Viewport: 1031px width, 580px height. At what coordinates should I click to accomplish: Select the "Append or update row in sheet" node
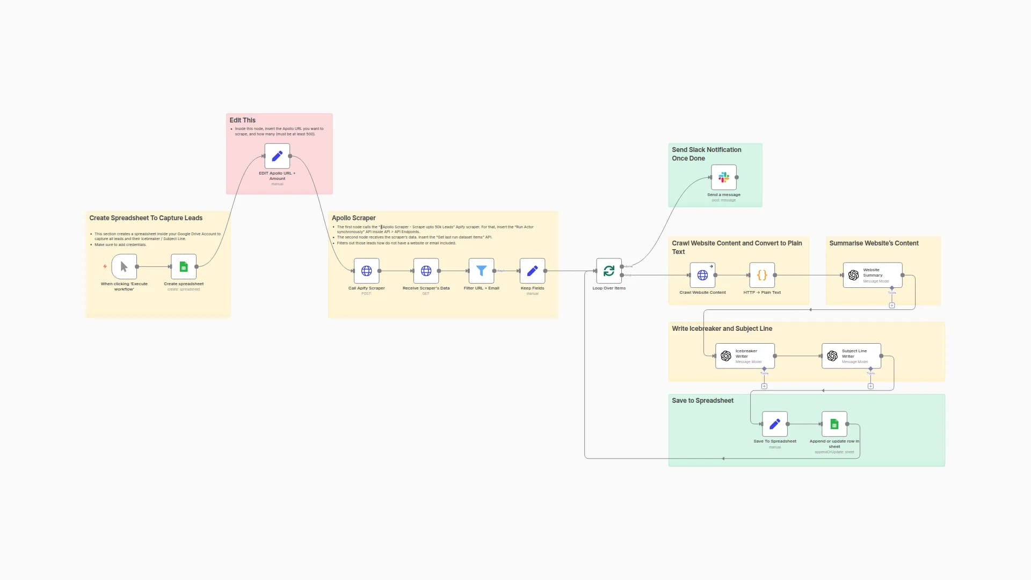pyautogui.click(x=834, y=424)
